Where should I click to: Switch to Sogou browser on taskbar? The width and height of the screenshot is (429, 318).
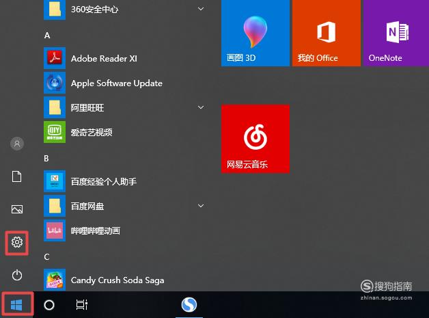click(189, 304)
